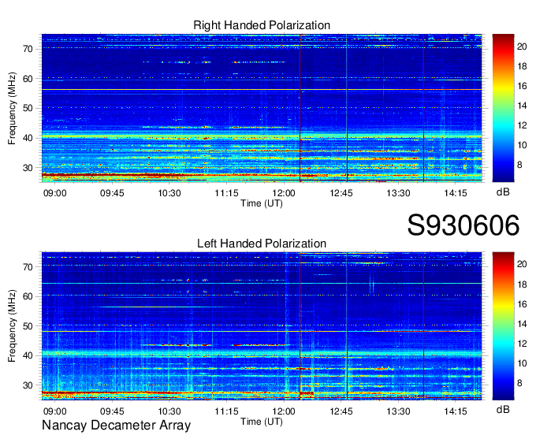Click the Nancay Decameter Array caption

(116, 425)
